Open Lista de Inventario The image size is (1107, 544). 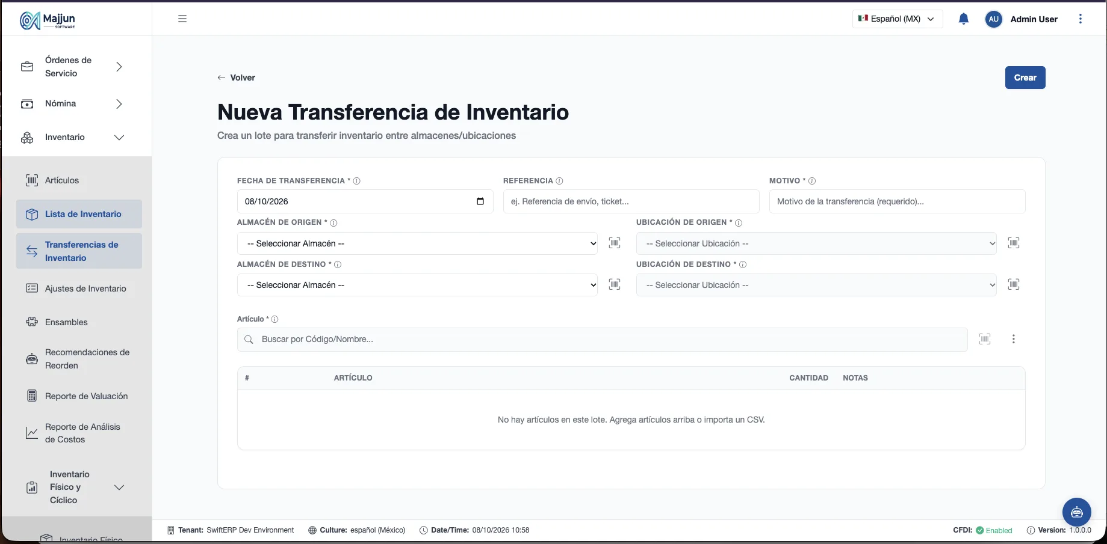(x=79, y=214)
